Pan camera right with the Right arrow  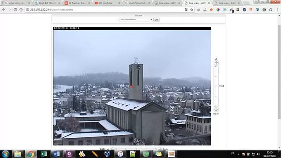point(160,149)
